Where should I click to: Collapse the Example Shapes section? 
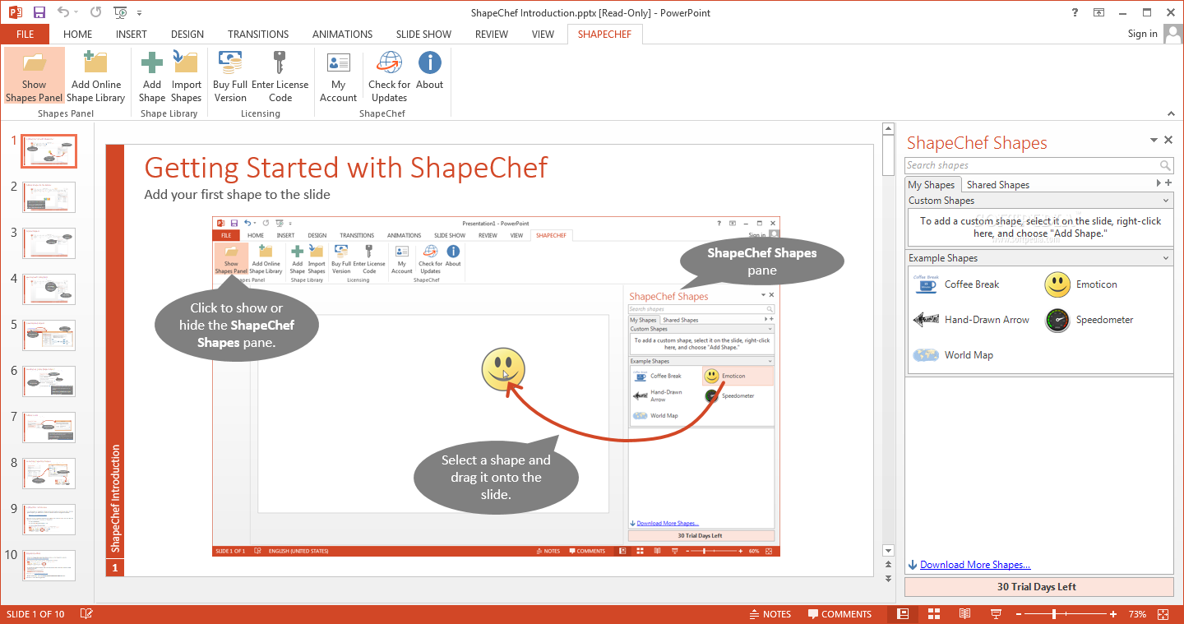tap(1166, 258)
